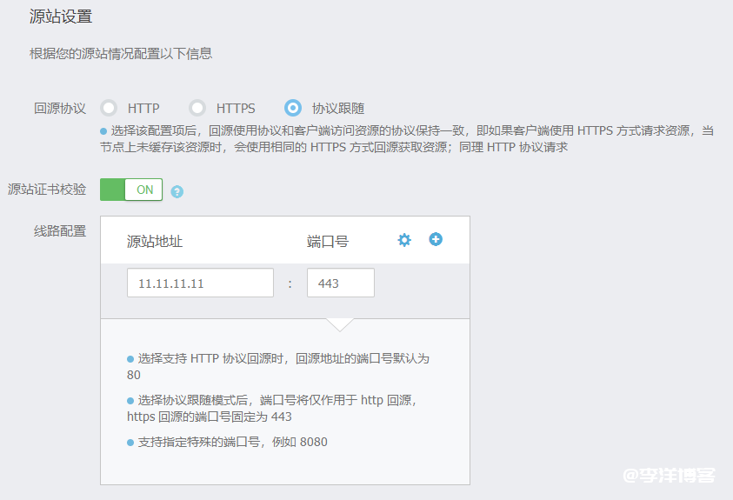This screenshot has width=733, height=500.
Task: Choose the 协议跟随 radio option
Action: [x=294, y=108]
